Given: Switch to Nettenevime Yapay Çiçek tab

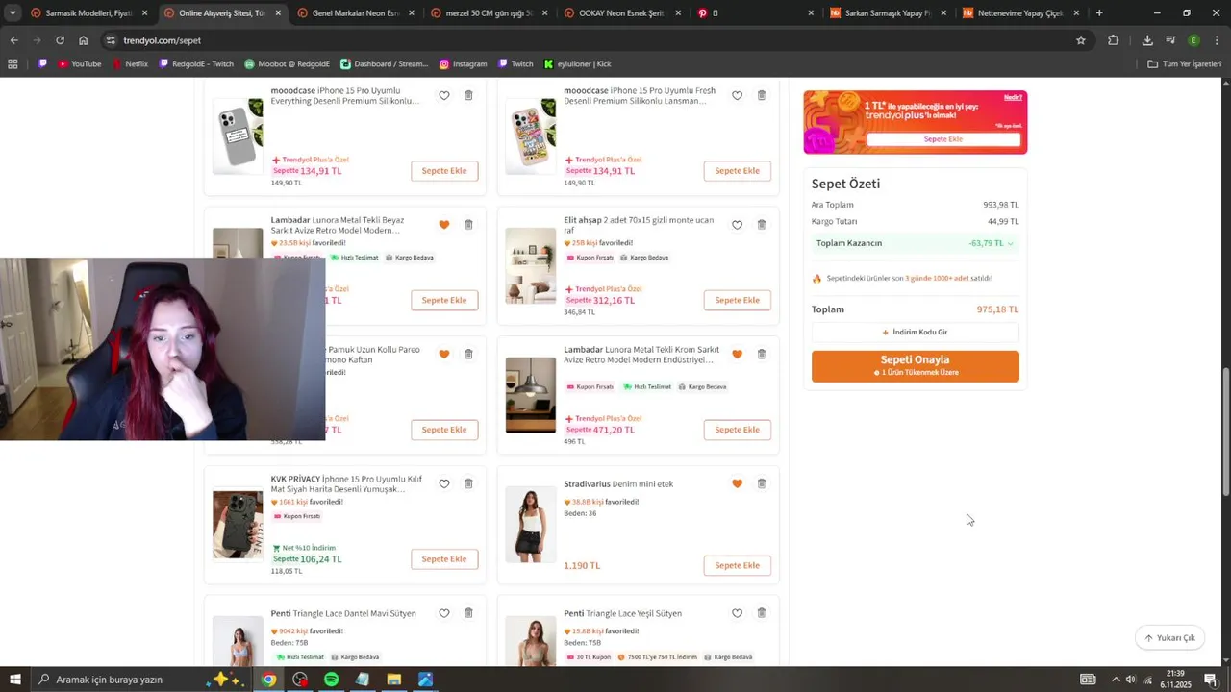Looking at the screenshot, I should click(1020, 13).
